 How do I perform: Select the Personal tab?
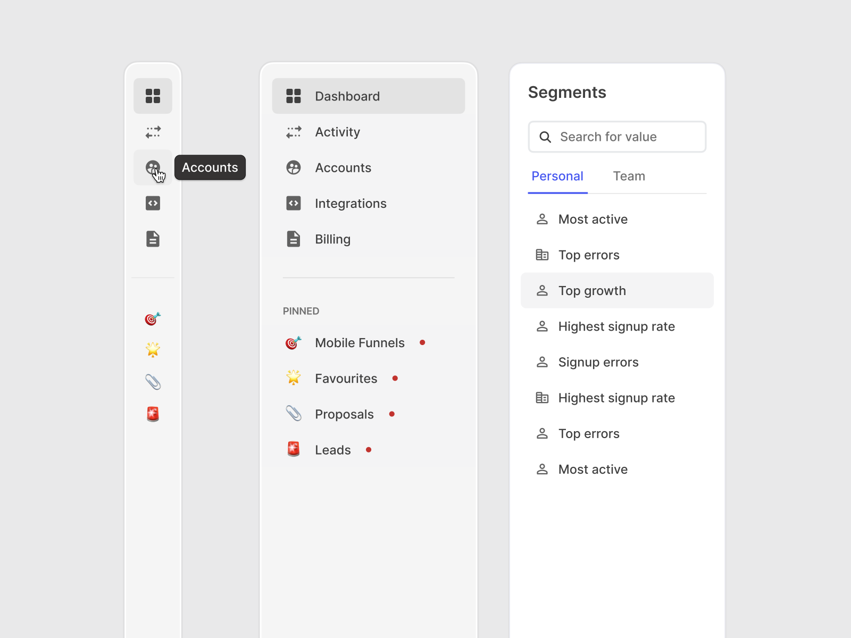tap(557, 177)
